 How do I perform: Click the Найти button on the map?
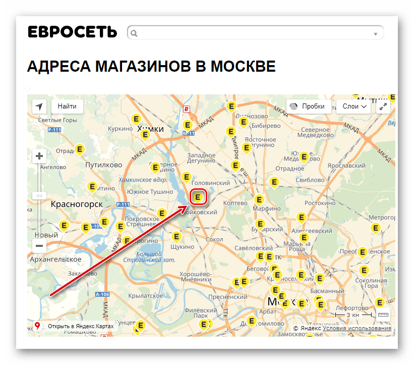[67, 107]
